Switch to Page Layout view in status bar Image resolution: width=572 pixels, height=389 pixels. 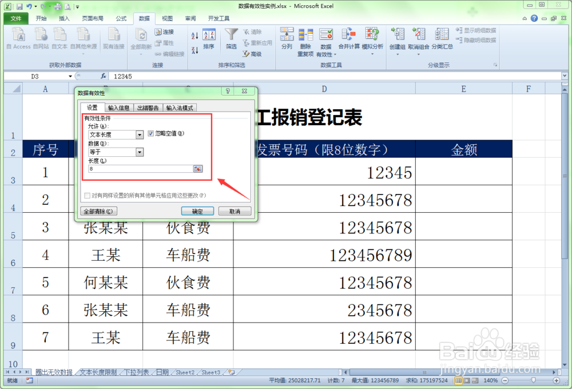467,380
